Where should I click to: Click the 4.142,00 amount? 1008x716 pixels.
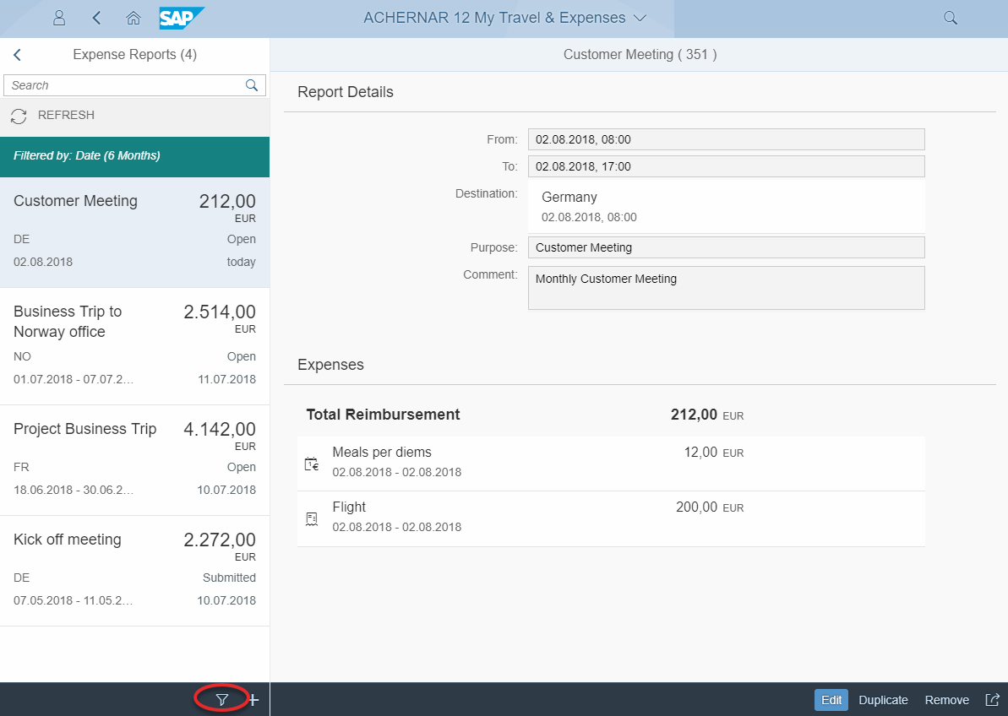(220, 429)
